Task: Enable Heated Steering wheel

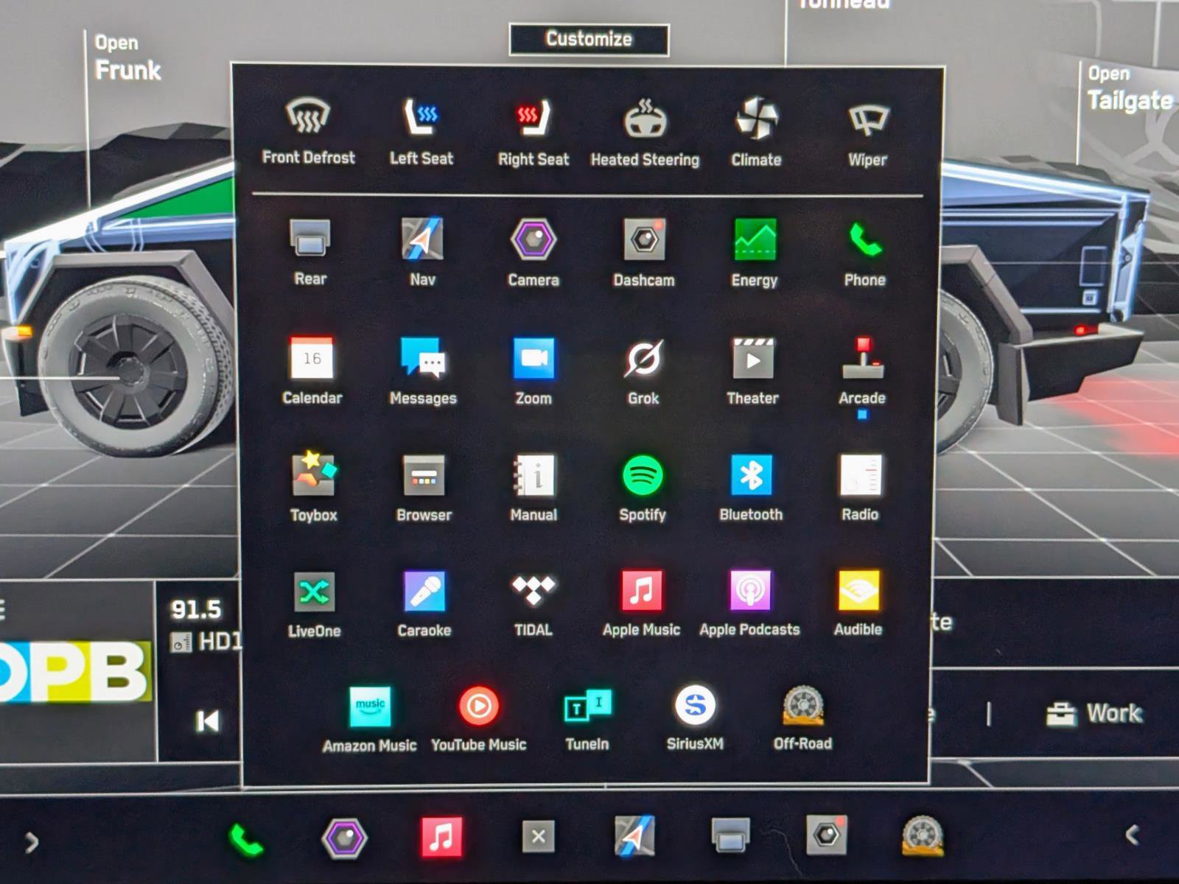Action: (x=645, y=133)
